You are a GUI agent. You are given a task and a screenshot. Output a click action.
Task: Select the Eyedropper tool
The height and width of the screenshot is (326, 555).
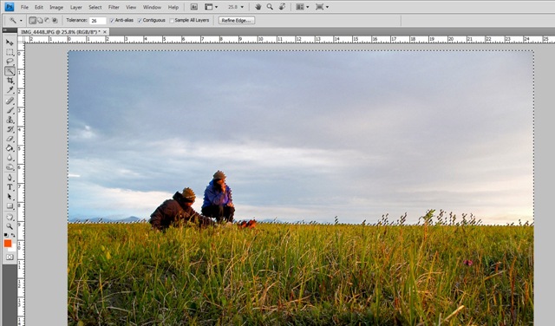coord(10,90)
